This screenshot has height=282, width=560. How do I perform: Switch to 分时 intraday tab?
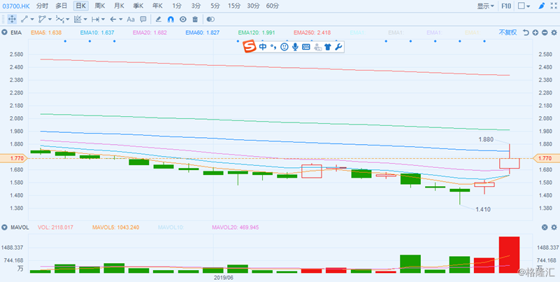click(x=42, y=6)
